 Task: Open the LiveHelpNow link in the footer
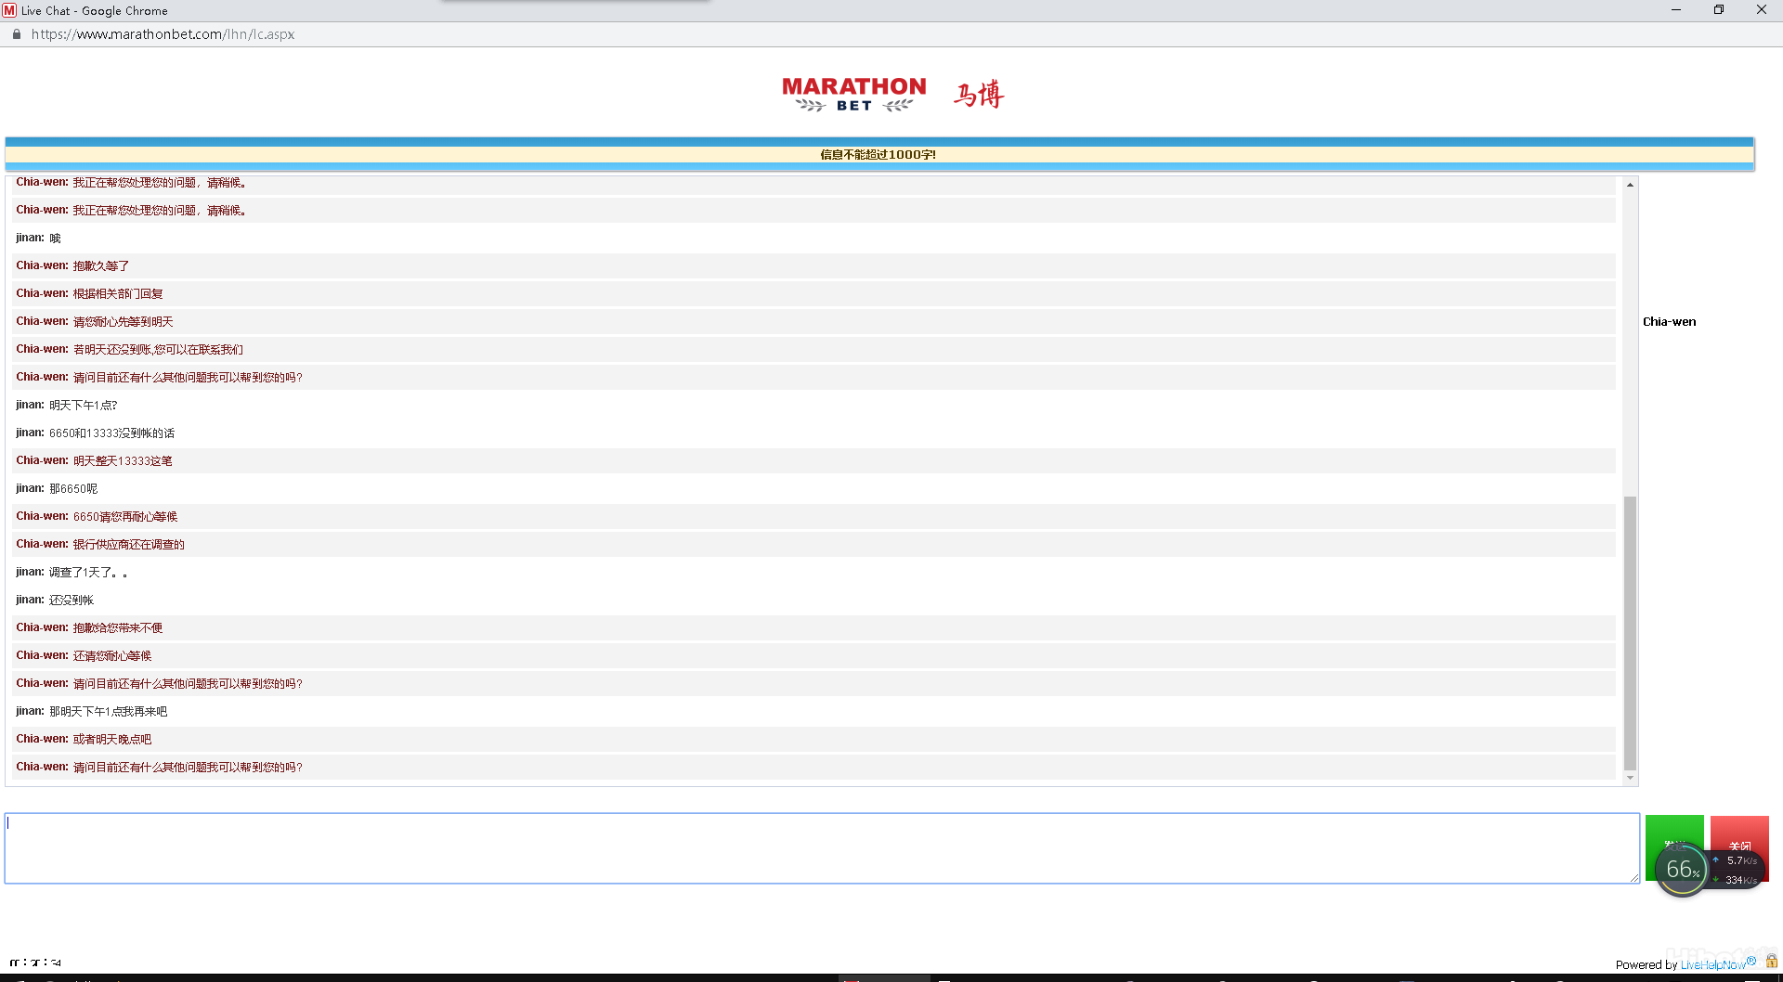[1716, 964]
